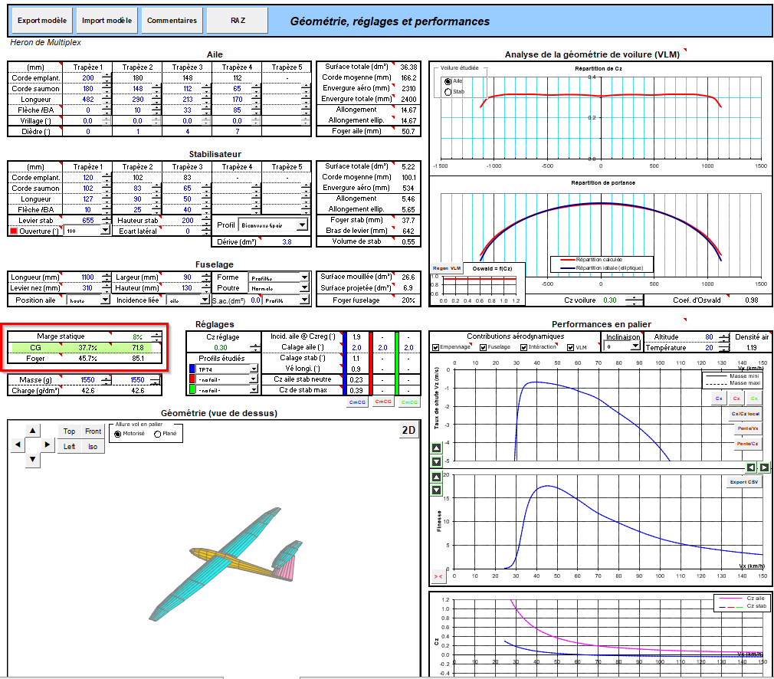
Task: Switch to the Front view
Action: coord(93,431)
